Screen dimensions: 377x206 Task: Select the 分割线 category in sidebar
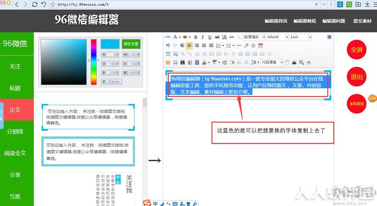pos(17,131)
